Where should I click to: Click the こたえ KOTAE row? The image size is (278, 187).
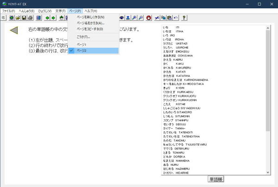pyautogui.click(x=174, y=104)
